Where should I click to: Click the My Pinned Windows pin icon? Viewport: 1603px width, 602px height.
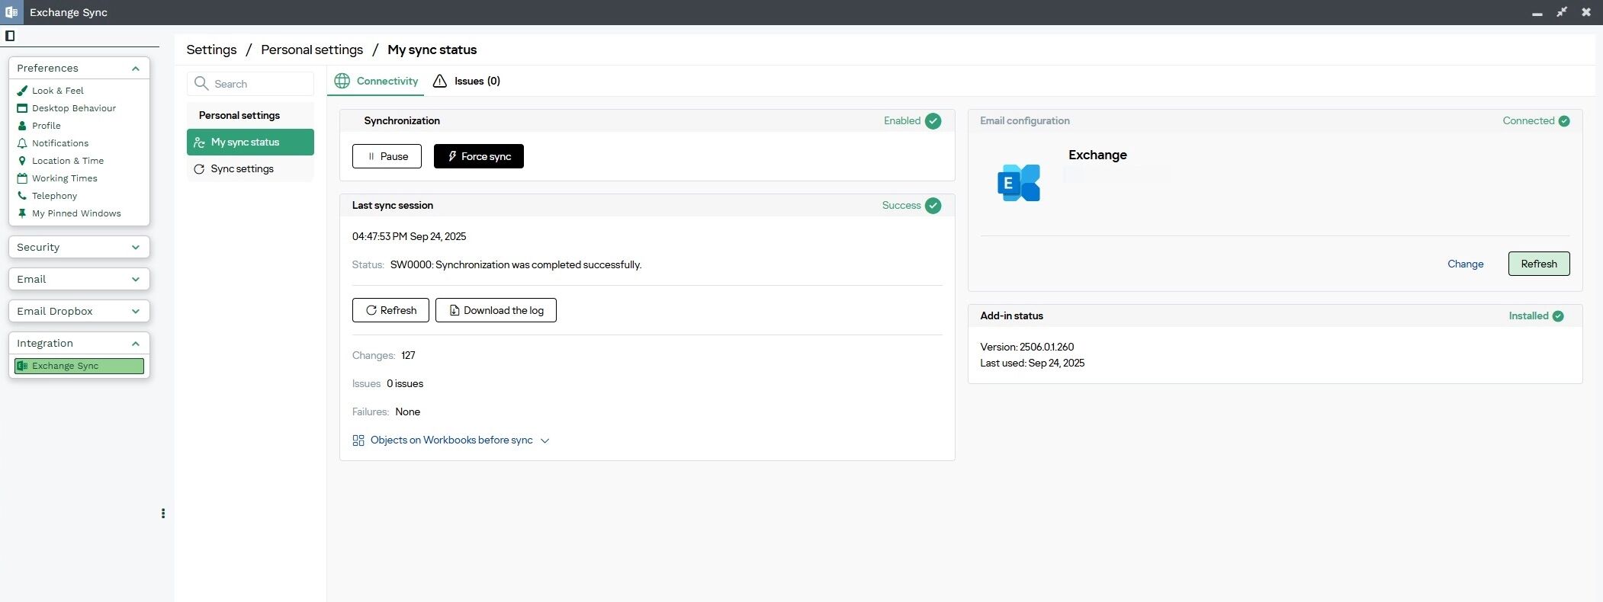coord(22,213)
